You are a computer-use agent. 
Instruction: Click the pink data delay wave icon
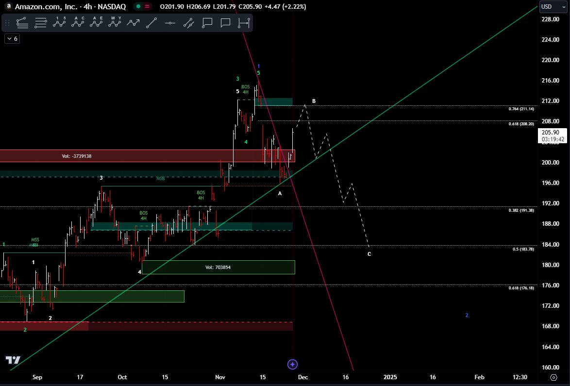coord(147,6)
